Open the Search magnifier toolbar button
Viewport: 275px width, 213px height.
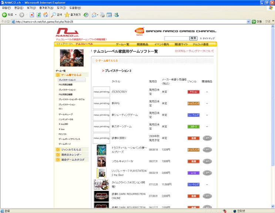tap(56, 15)
